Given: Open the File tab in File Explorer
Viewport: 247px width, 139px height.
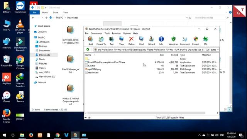Looking at the screenshot, I should tap(35, 12).
